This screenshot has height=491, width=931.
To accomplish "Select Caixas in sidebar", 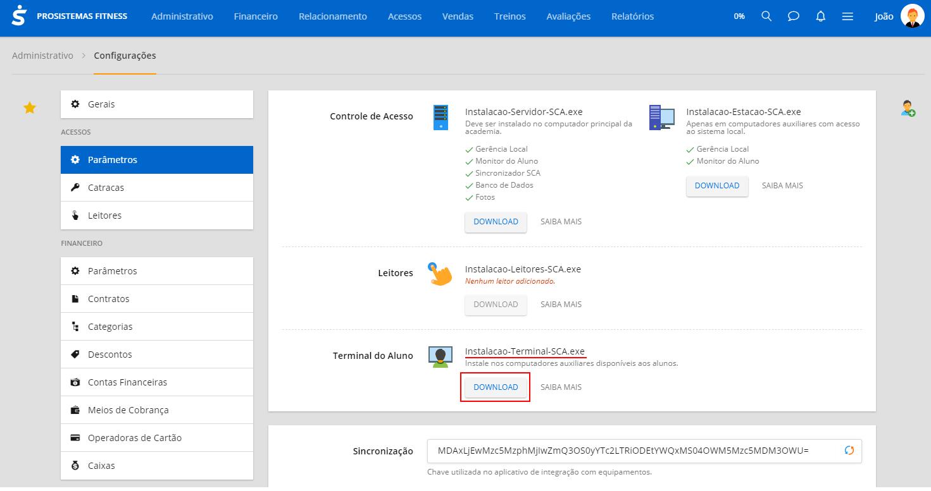I will pos(157,466).
